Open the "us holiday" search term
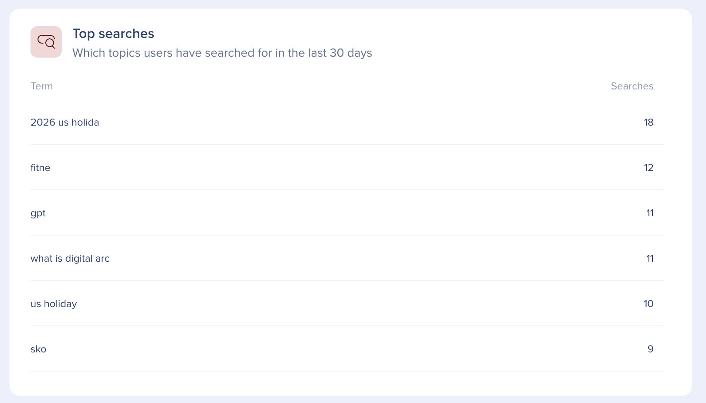Image resolution: width=706 pixels, height=403 pixels. (54, 304)
